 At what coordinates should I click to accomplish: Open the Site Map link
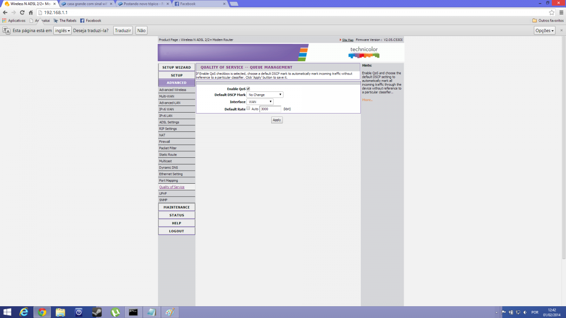point(348,40)
